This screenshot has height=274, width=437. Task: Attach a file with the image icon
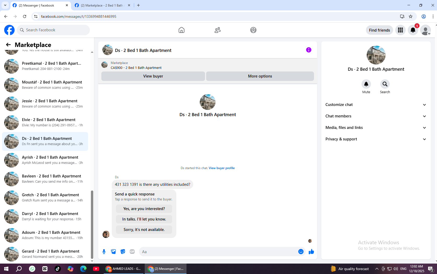coord(113,252)
